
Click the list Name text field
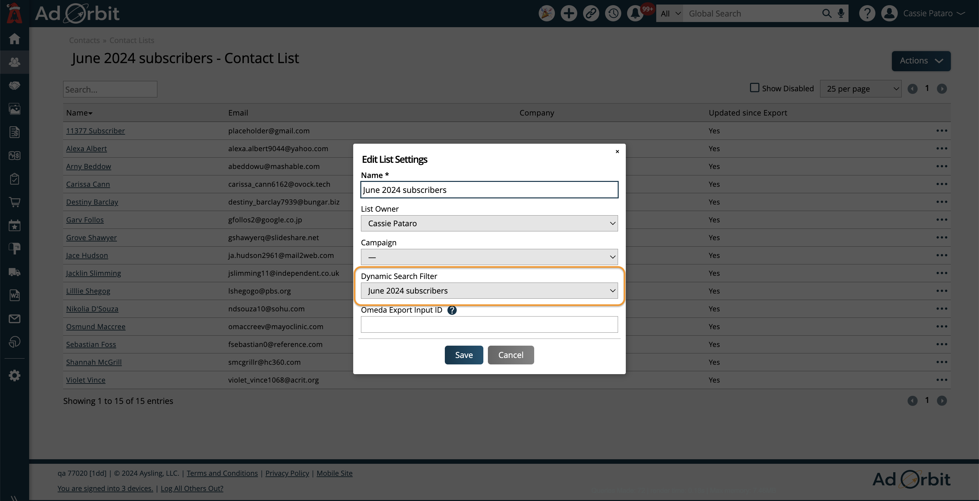click(489, 190)
